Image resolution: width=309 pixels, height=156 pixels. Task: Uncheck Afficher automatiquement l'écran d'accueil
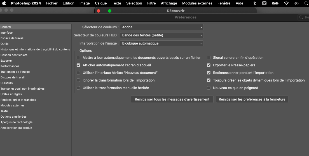click(78, 65)
